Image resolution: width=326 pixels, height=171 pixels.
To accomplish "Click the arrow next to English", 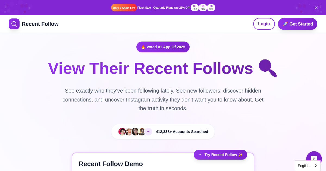I will point(315,166).
